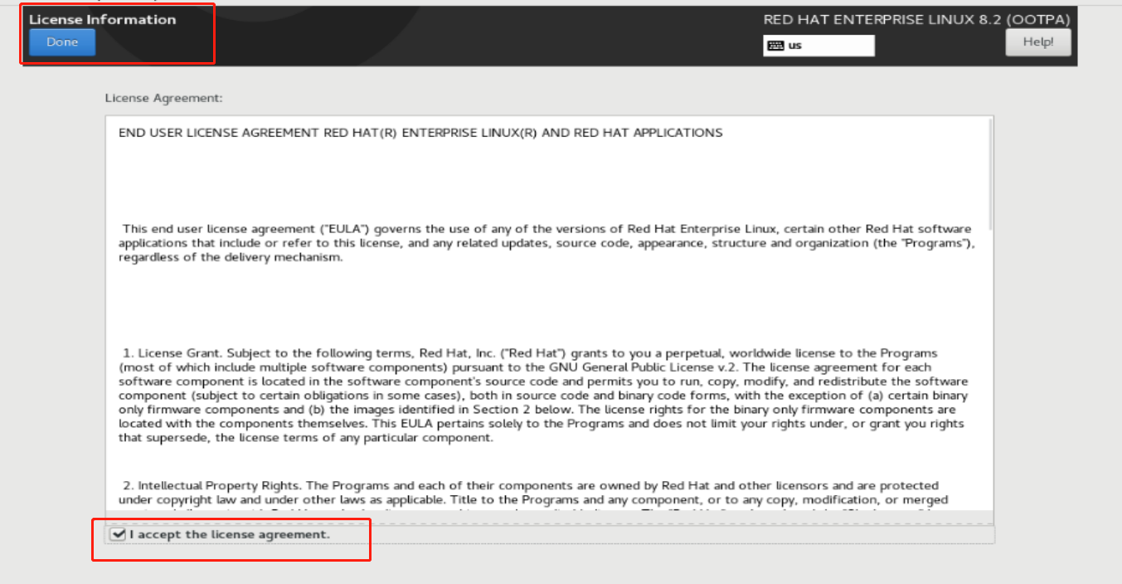Select the us keyboard layout indicator
Screen dimensions: 1122x584
tap(818, 46)
